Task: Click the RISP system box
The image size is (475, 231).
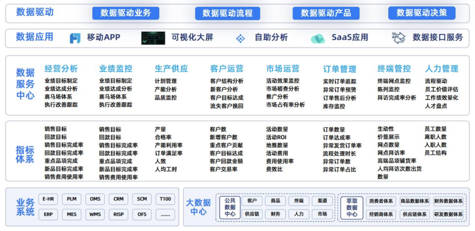Action: point(118,214)
